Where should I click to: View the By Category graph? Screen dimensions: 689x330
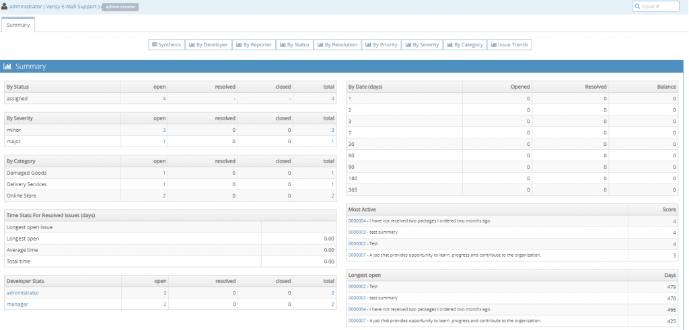pyautogui.click(x=464, y=44)
